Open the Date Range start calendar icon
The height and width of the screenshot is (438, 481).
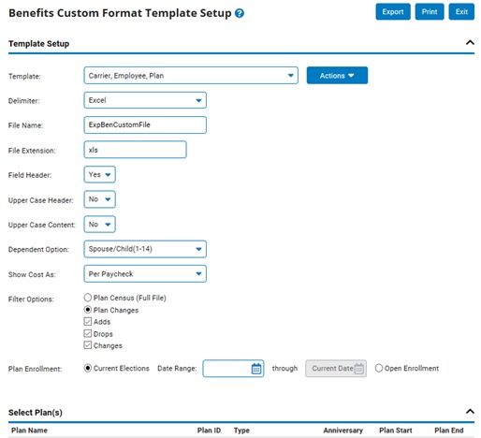pos(256,369)
